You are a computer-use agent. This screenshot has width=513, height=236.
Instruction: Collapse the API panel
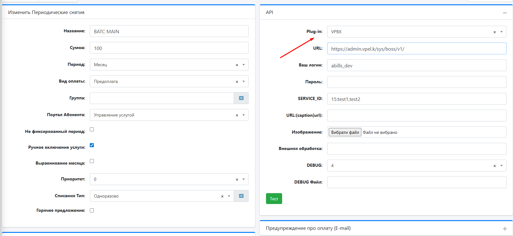(505, 13)
